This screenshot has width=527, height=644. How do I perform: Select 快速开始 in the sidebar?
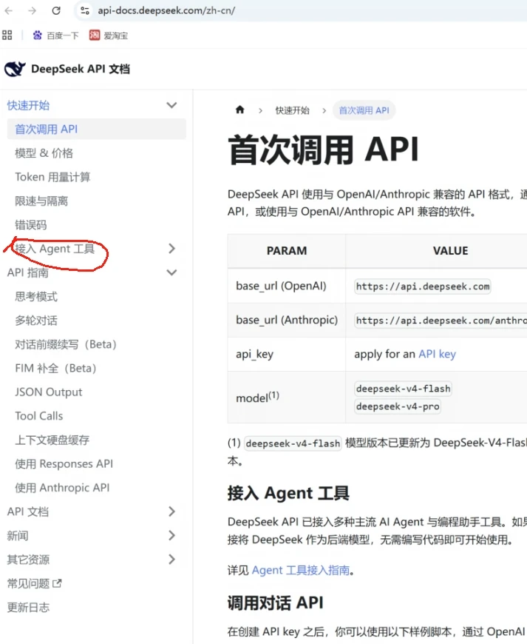pos(28,105)
